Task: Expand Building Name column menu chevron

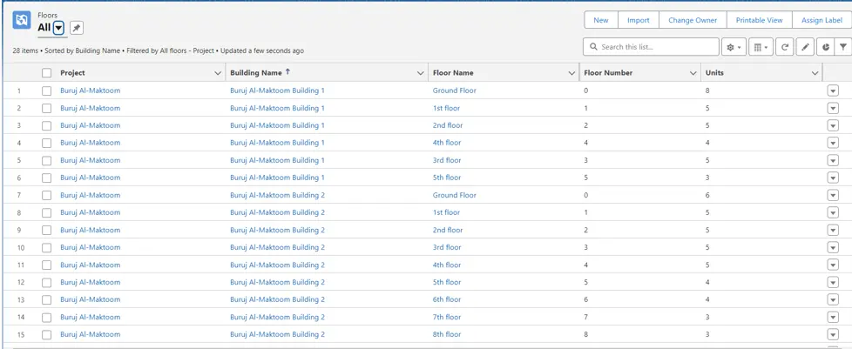Action: coord(421,73)
